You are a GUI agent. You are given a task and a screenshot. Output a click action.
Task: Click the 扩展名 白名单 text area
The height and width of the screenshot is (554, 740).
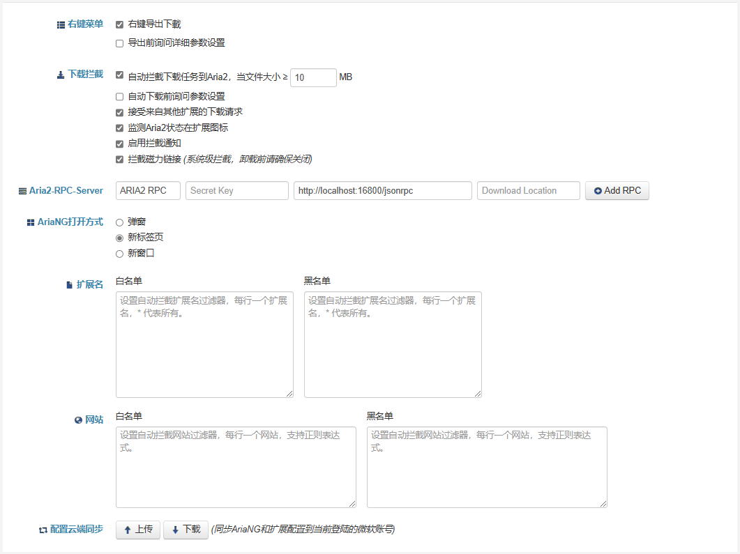204,344
